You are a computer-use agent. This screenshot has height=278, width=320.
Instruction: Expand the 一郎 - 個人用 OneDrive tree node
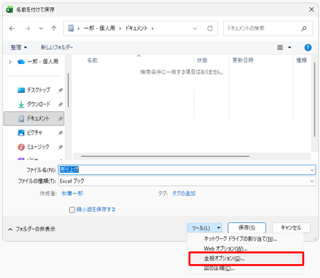(10, 62)
